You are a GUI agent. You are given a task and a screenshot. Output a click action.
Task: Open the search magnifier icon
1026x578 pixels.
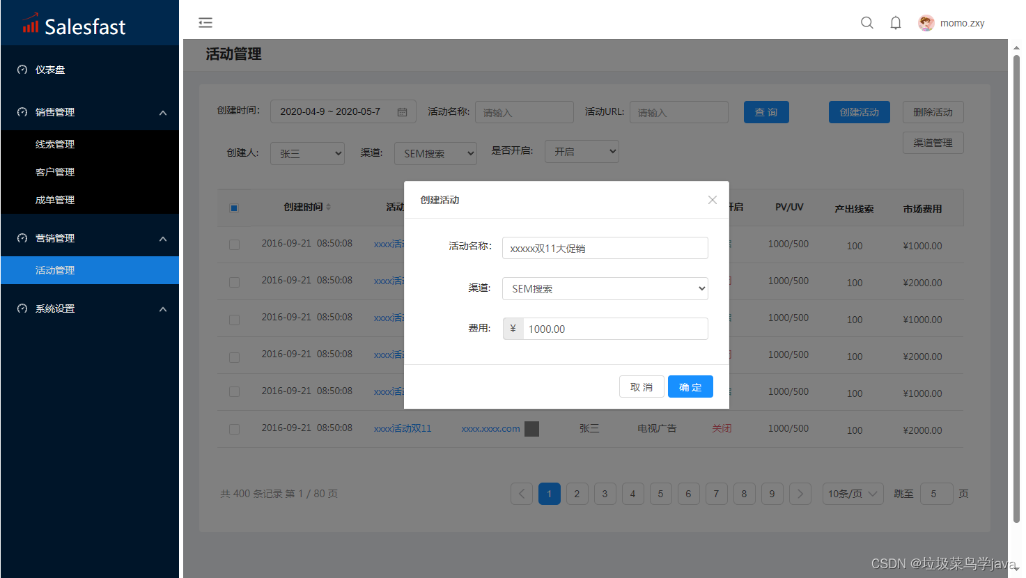[x=867, y=23]
